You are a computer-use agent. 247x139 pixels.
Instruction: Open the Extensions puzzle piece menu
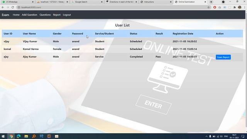(235, 7)
